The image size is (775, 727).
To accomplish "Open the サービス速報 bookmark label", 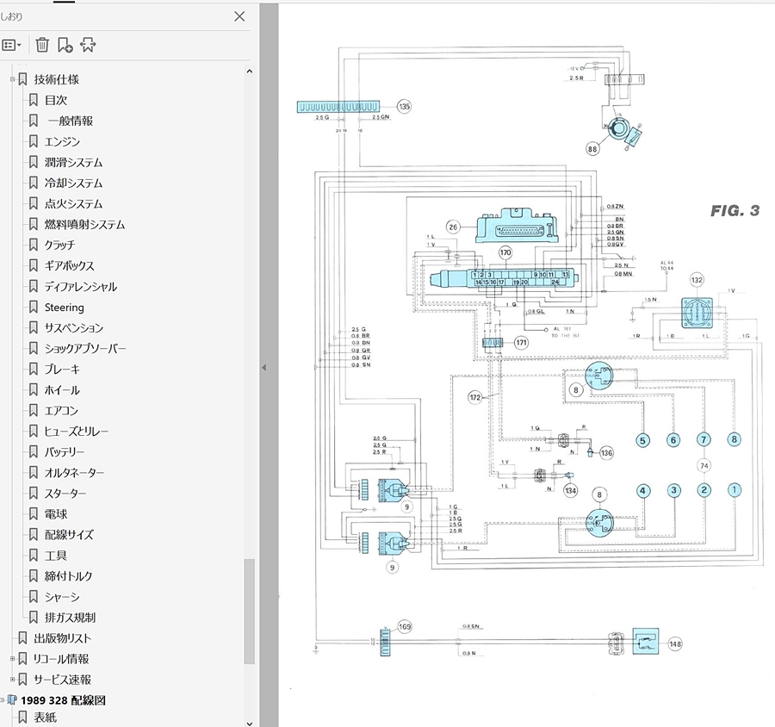I will pos(63,680).
